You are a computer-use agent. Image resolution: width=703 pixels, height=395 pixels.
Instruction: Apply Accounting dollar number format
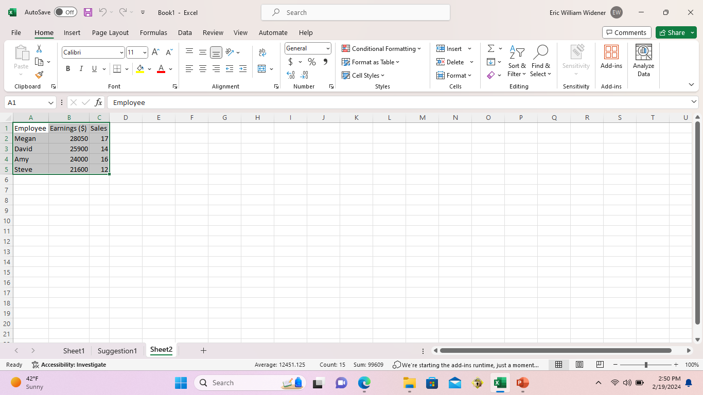(x=290, y=62)
